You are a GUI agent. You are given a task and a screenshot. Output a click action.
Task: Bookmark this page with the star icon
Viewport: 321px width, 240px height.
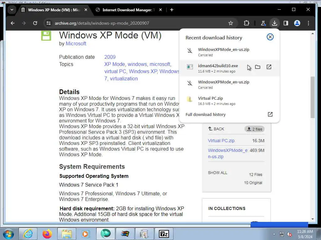click(x=230, y=23)
